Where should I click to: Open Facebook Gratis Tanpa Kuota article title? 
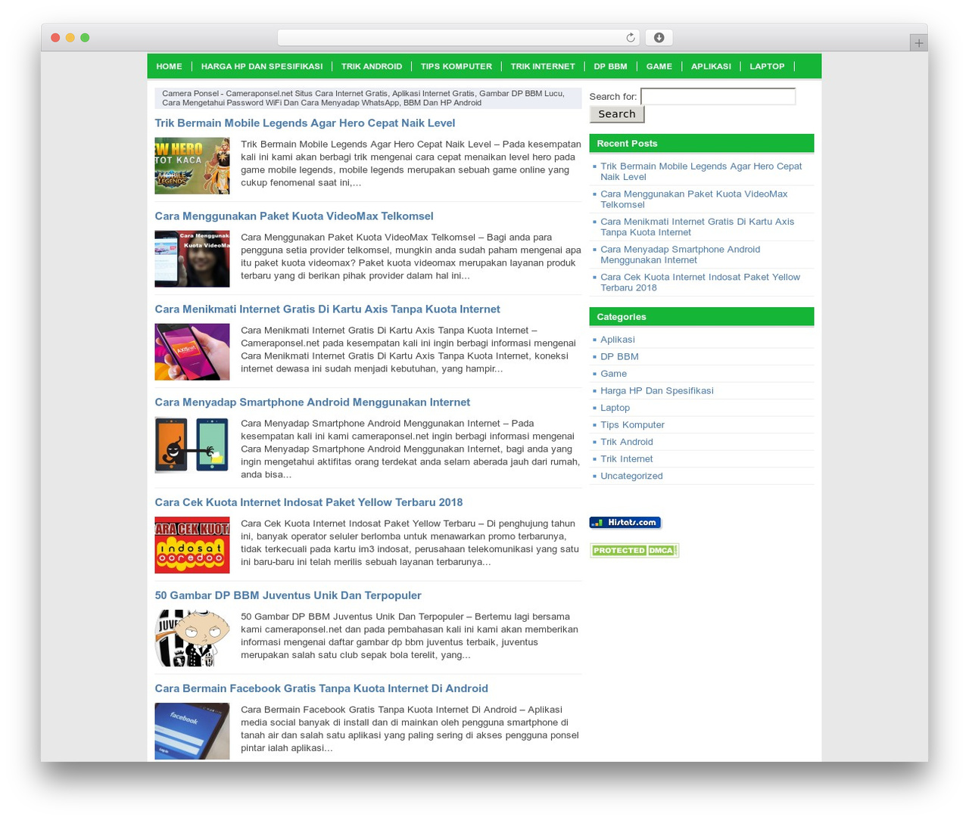point(322,688)
